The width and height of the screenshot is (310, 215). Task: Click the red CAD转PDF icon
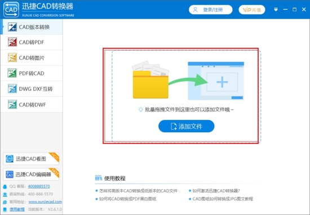(x=12, y=42)
